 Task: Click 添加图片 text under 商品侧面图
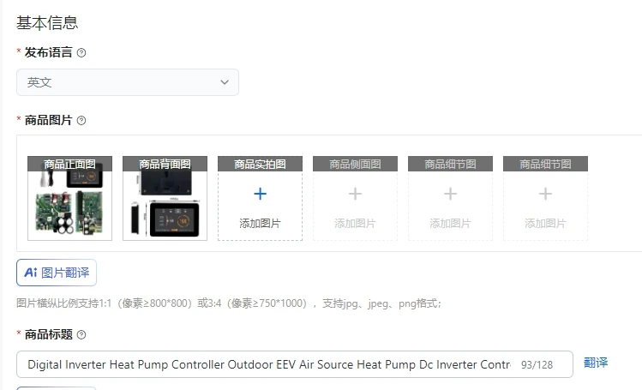355,224
